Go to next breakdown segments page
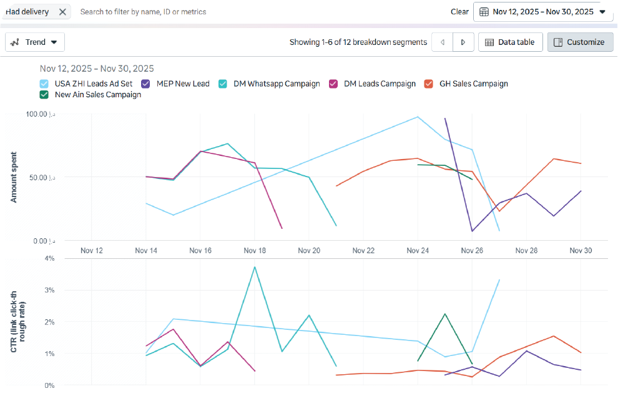Image resolution: width=618 pixels, height=396 pixels. tap(463, 42)
